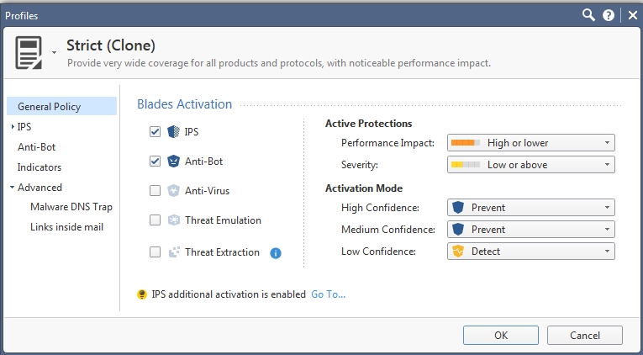This screenshot has width=643, height=355.
Task: Click the Strict (Clone) profile name field
Action: coord(111,45)
